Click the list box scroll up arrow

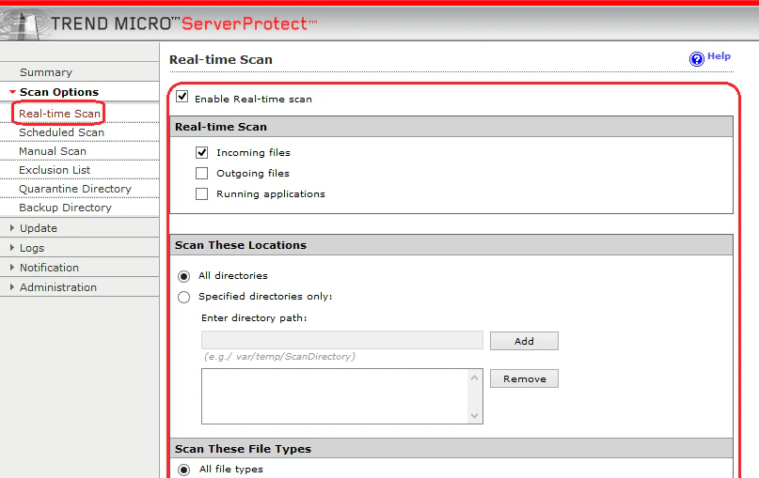(474, 378)
